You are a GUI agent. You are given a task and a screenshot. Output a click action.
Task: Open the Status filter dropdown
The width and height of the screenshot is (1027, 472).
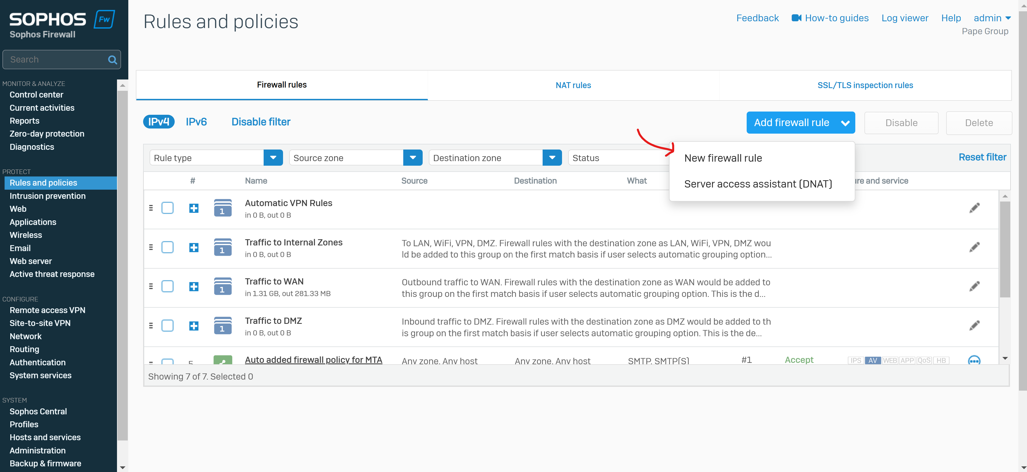tap(619, 158)
